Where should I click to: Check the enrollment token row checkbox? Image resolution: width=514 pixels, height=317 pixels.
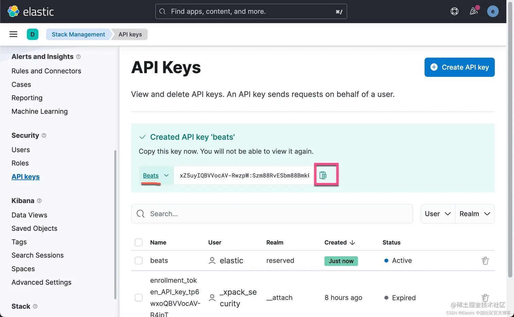pos(139,298)
